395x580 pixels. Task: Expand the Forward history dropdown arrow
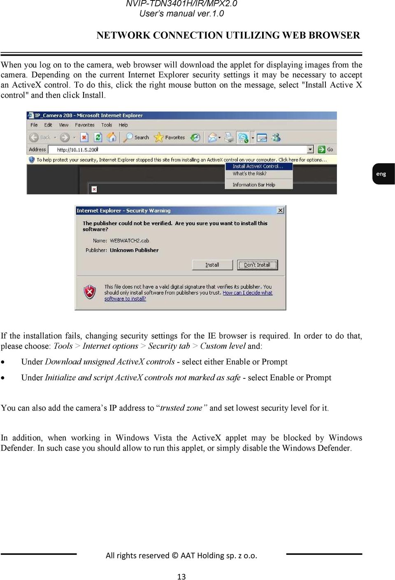click(74, 137)
